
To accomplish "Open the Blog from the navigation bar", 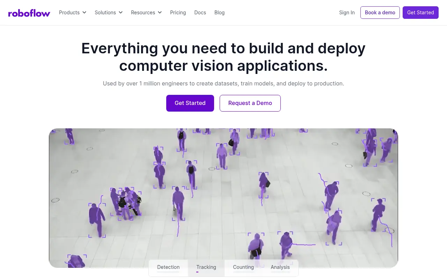I will point(219,13).
